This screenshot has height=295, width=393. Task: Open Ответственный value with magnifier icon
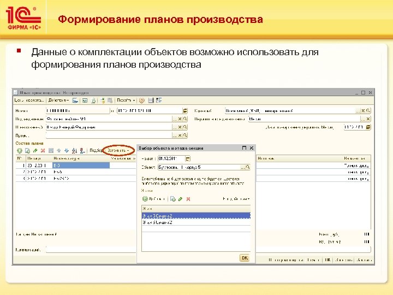[185, 127]
